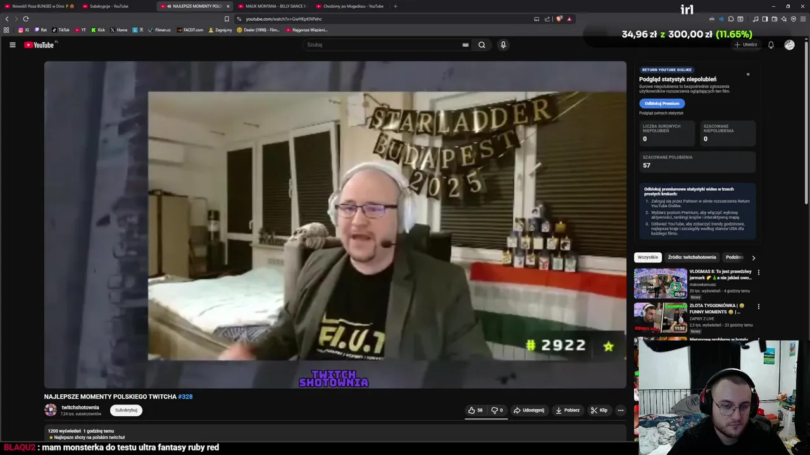
Task: Like the video with thumbs-up
Action: click(x=475, y=410)
